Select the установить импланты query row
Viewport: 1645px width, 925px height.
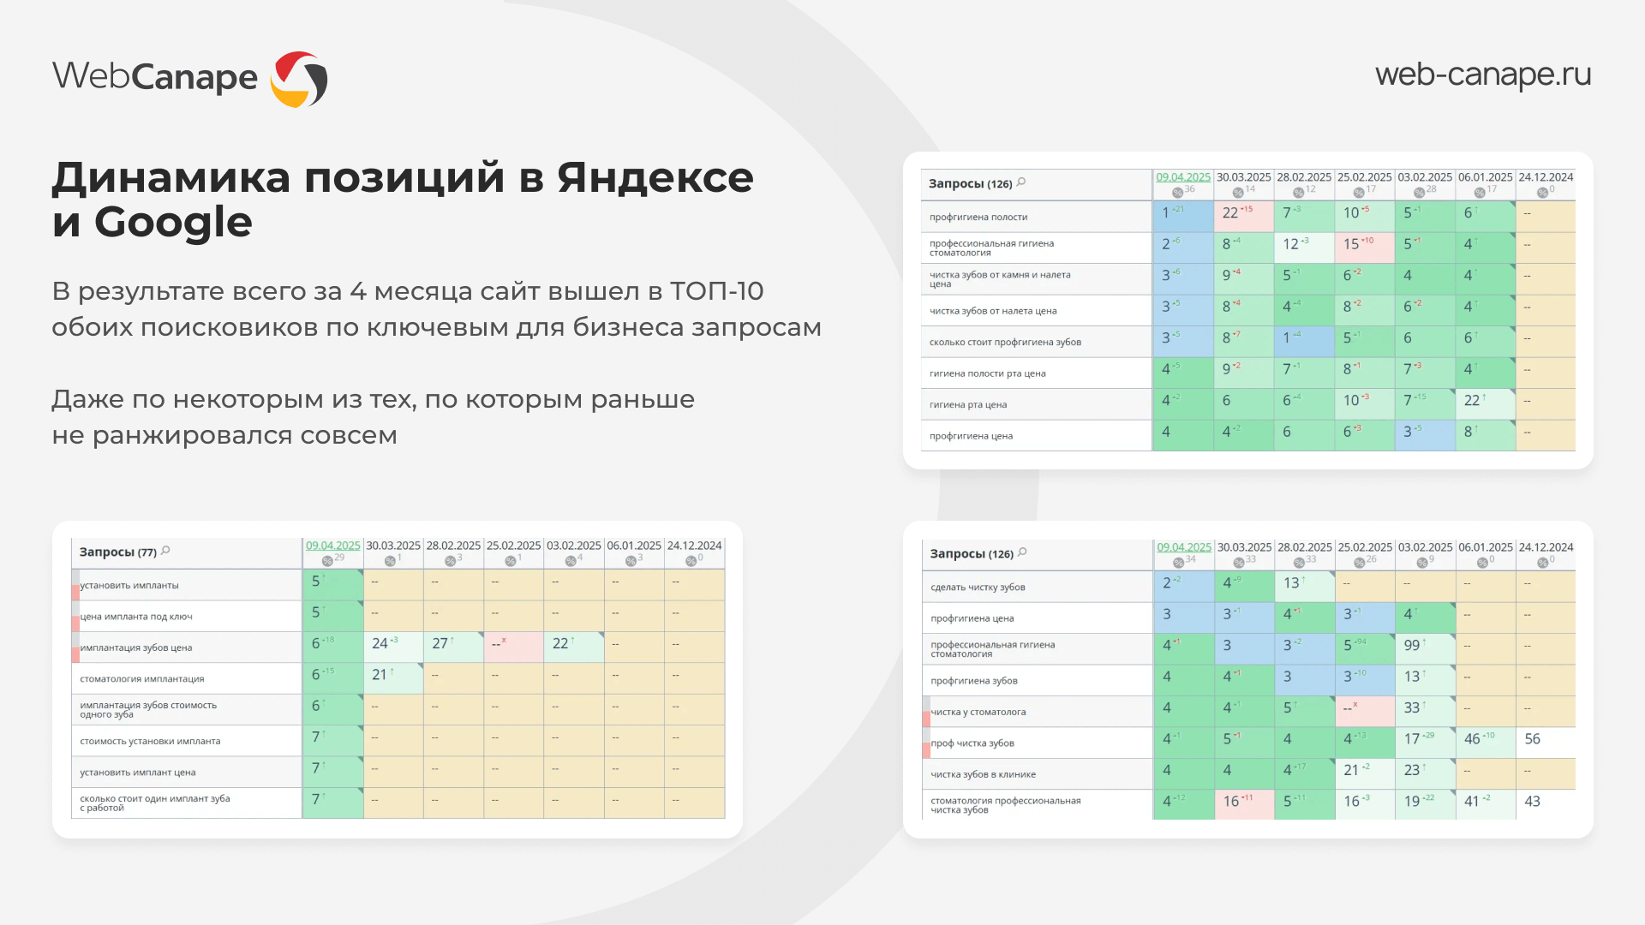tap(129, 586)
